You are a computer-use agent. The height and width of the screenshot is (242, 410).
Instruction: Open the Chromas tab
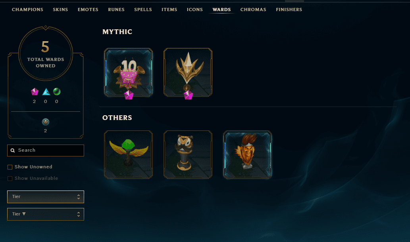[x=253, y=10]
